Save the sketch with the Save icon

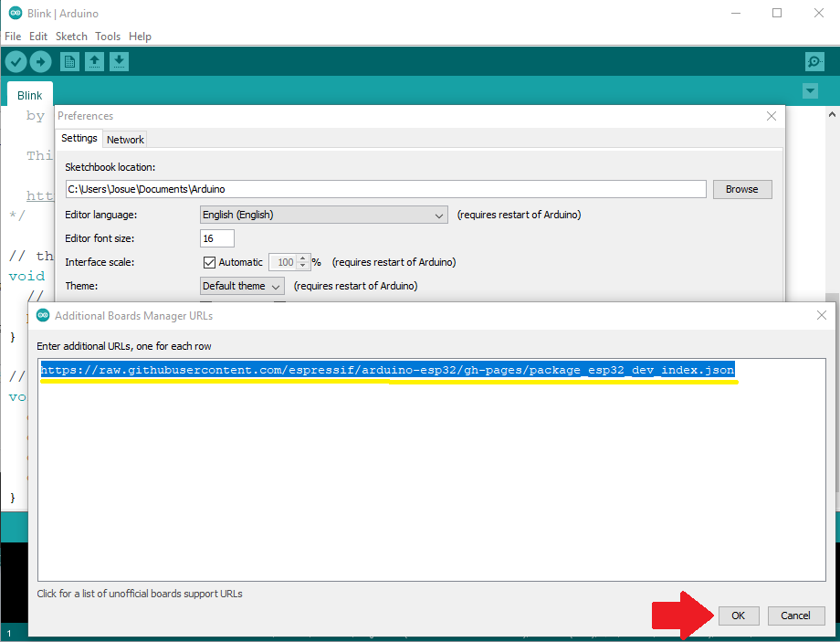point(119,61)
